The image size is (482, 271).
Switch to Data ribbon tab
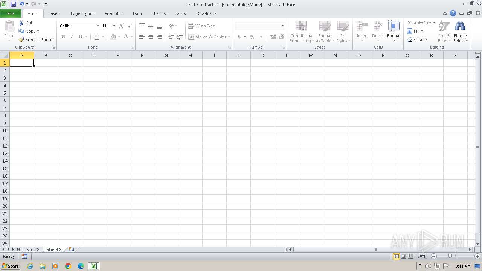pos(137,14)
